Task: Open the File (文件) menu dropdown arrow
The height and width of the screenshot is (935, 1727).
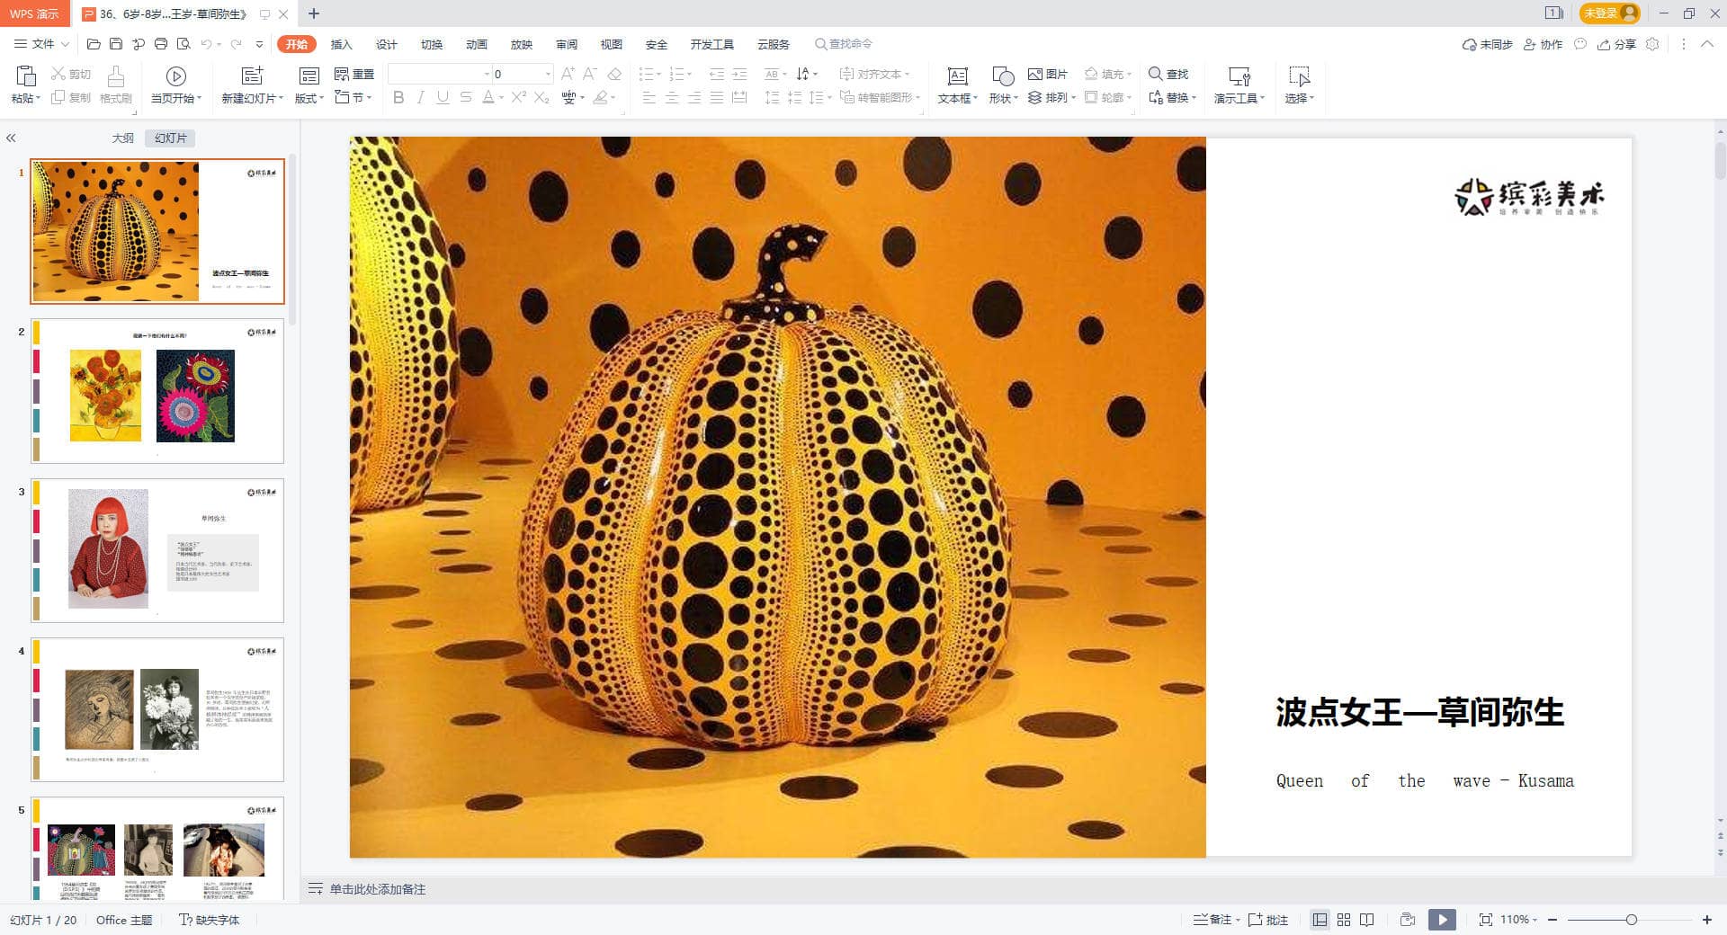Action: click(65, 44)
